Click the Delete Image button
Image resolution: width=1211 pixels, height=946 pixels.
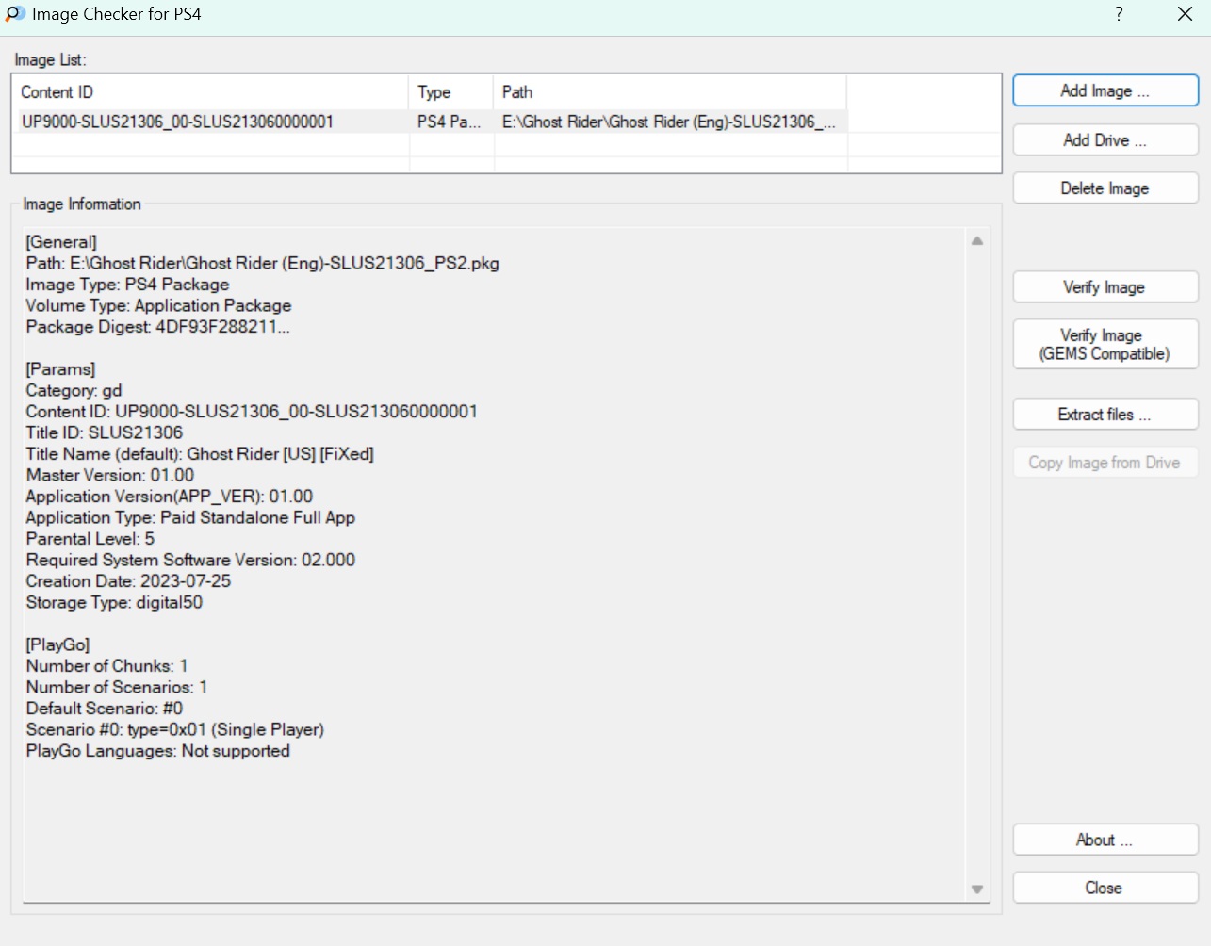coord(1105,188)
